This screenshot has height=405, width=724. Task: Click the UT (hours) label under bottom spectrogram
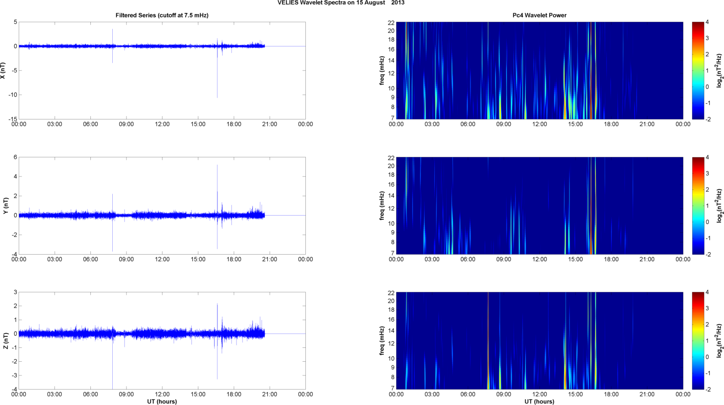(x=539, y=401)
